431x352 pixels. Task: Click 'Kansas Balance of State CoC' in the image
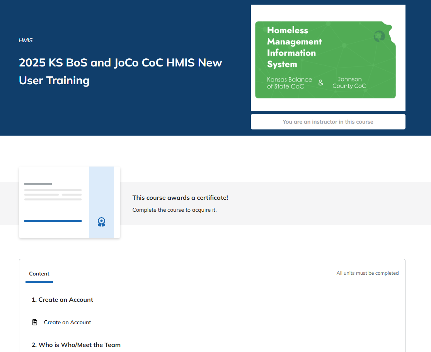pos(289,83)
